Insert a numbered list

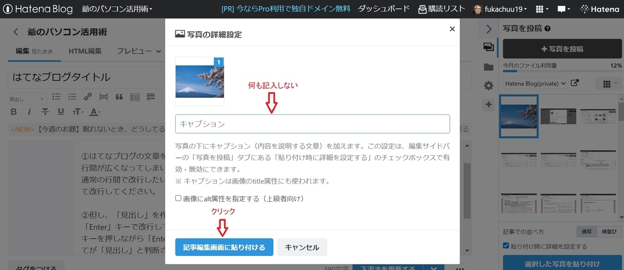[72, 97]
